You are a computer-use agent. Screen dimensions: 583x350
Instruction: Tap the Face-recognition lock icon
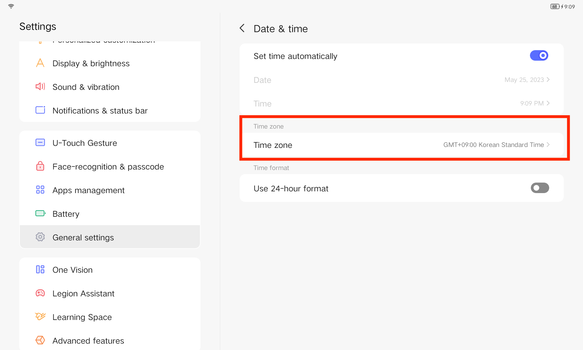(x=40, y=166)
